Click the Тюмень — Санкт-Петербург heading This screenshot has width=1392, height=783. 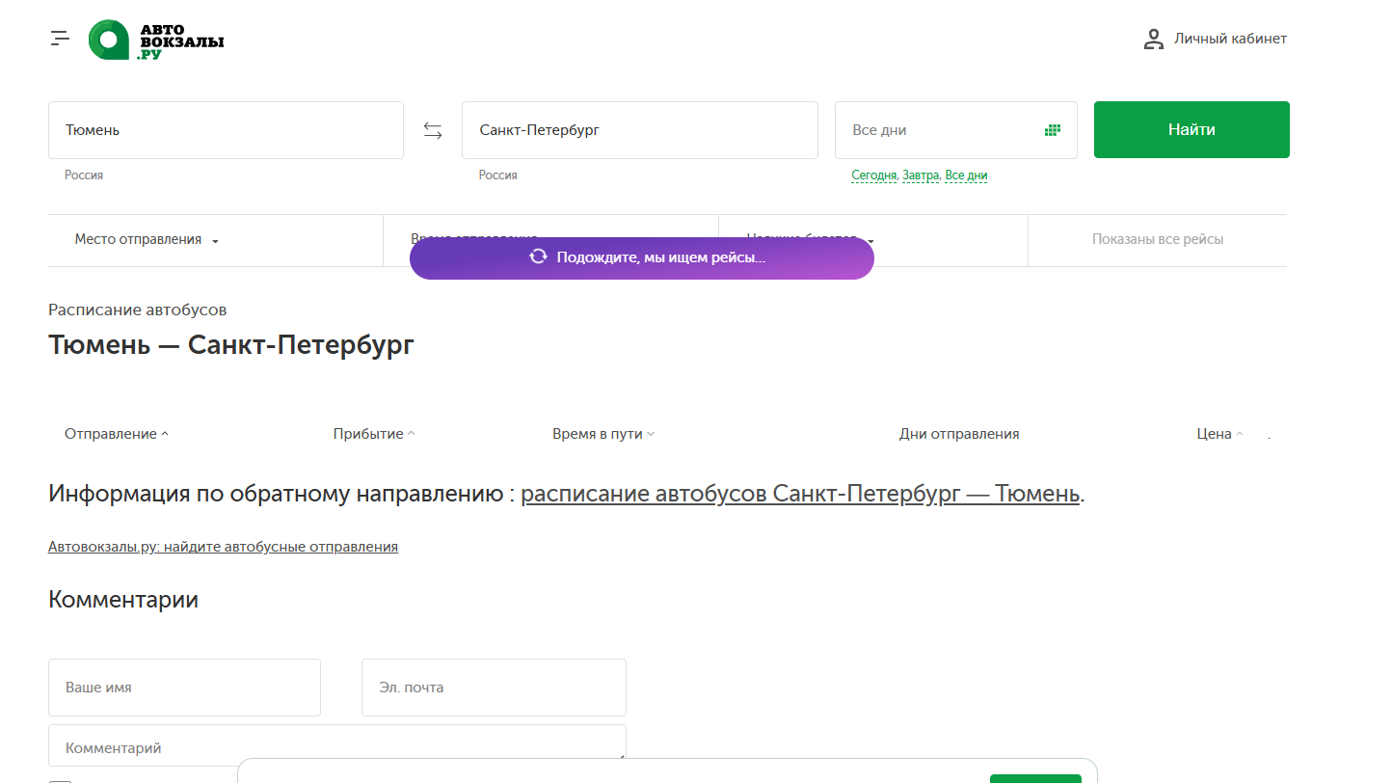[231, 344]
